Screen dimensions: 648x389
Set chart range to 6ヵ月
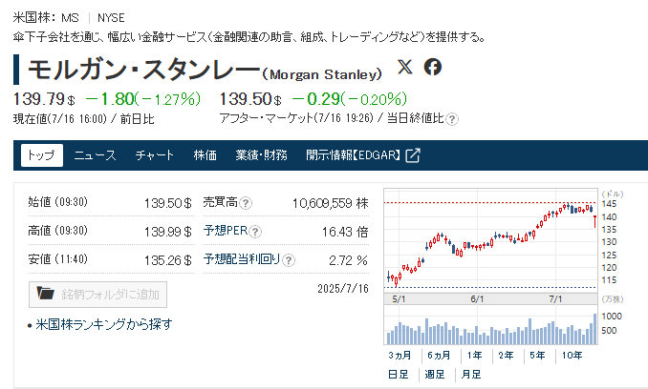pos(439,356)
